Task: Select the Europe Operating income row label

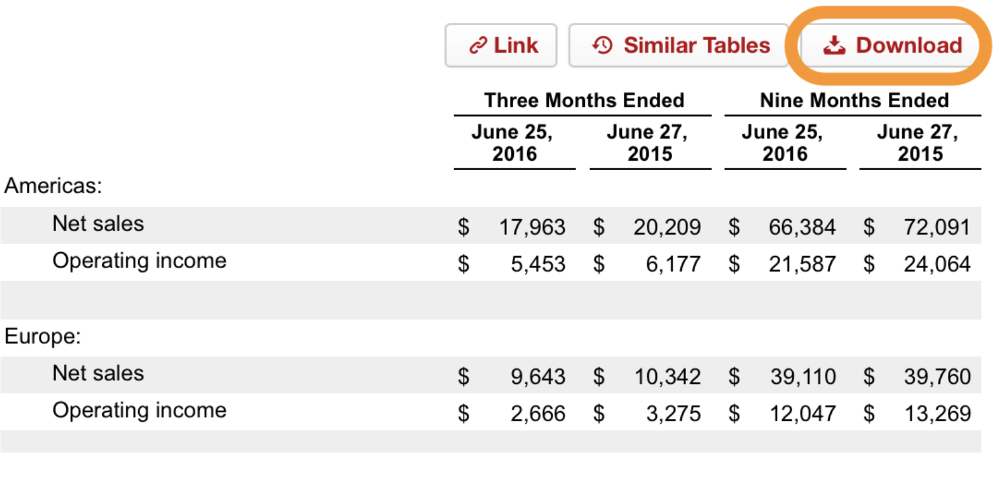Action: (139, 410)
